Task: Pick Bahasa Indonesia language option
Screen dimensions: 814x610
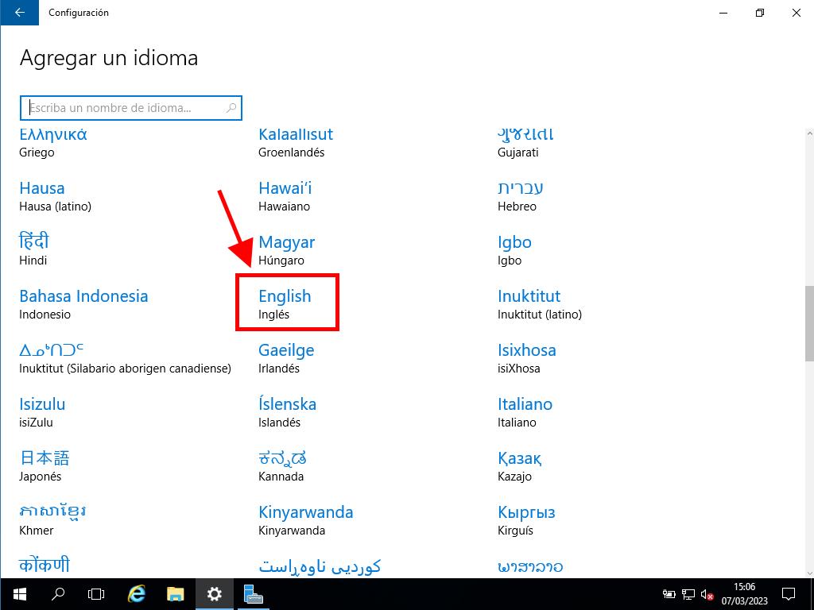Action: 83,303
